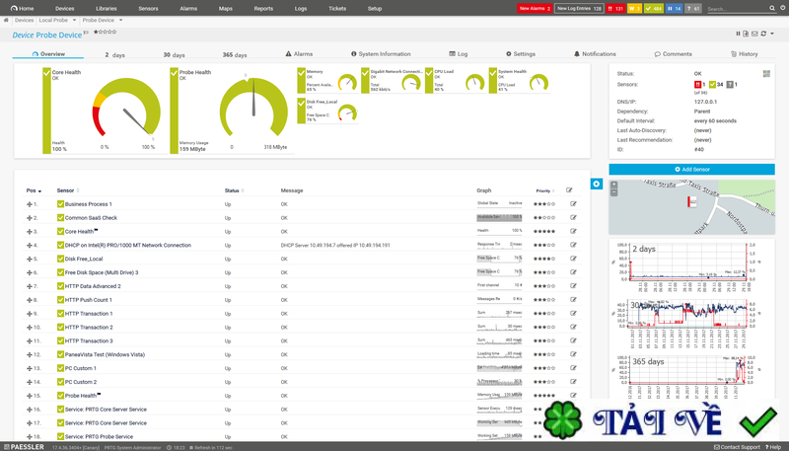Image resolution: width=789 pixels, height=451 pixels.
Task: Open the Notifications tab
Action: point(595,54)
